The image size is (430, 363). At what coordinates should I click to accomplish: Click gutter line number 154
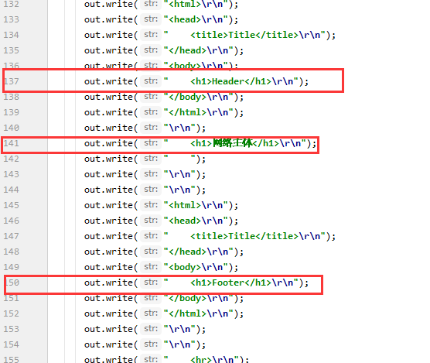click(12, 344)
